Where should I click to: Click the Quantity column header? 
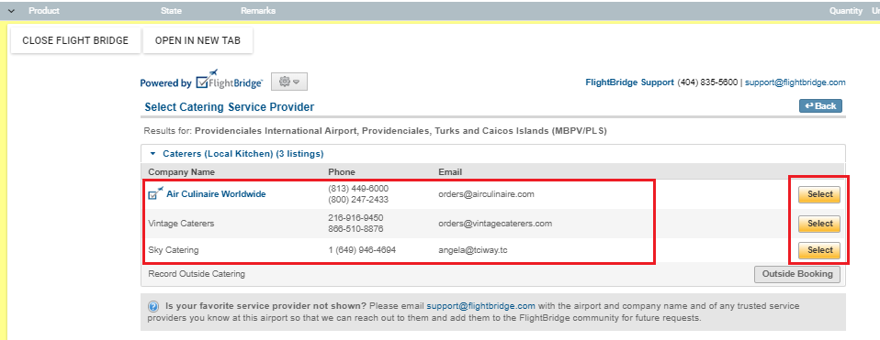click(846, 11)
